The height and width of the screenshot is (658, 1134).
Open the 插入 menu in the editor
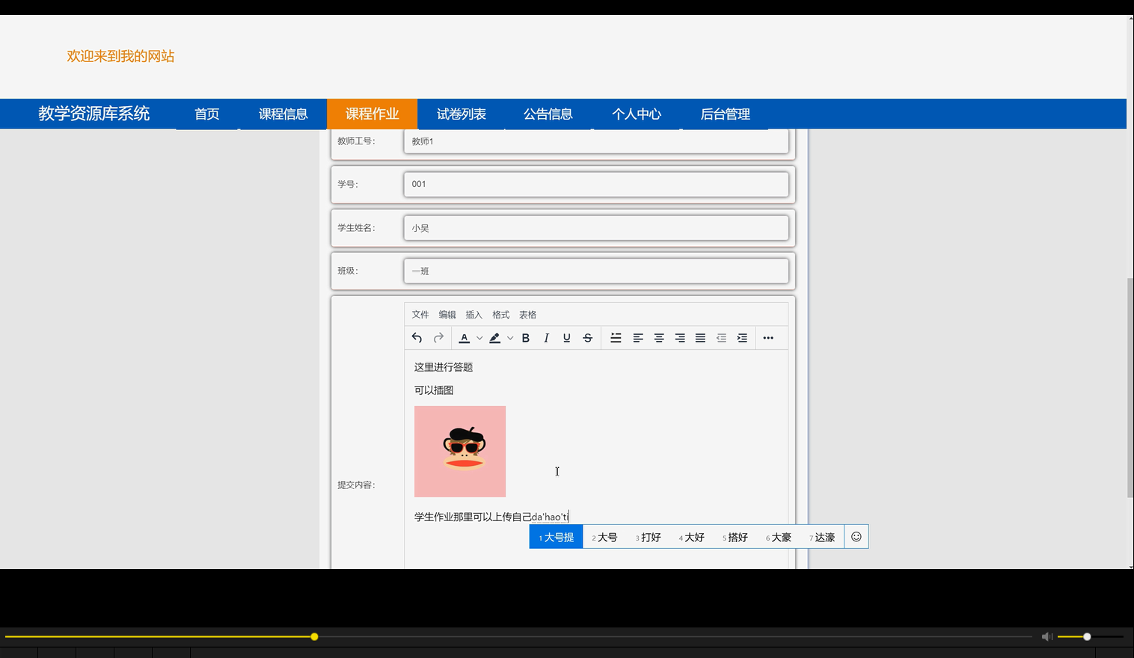tap(473, 314)
